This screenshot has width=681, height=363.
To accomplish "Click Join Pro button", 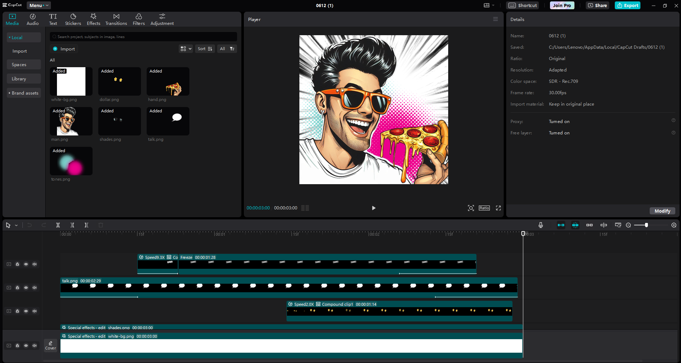I will coord(562,5).
